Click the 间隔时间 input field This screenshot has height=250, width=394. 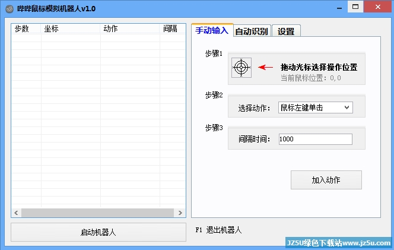(315, 139)
